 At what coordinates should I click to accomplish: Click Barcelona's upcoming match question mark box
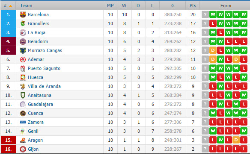click(205, 15)
